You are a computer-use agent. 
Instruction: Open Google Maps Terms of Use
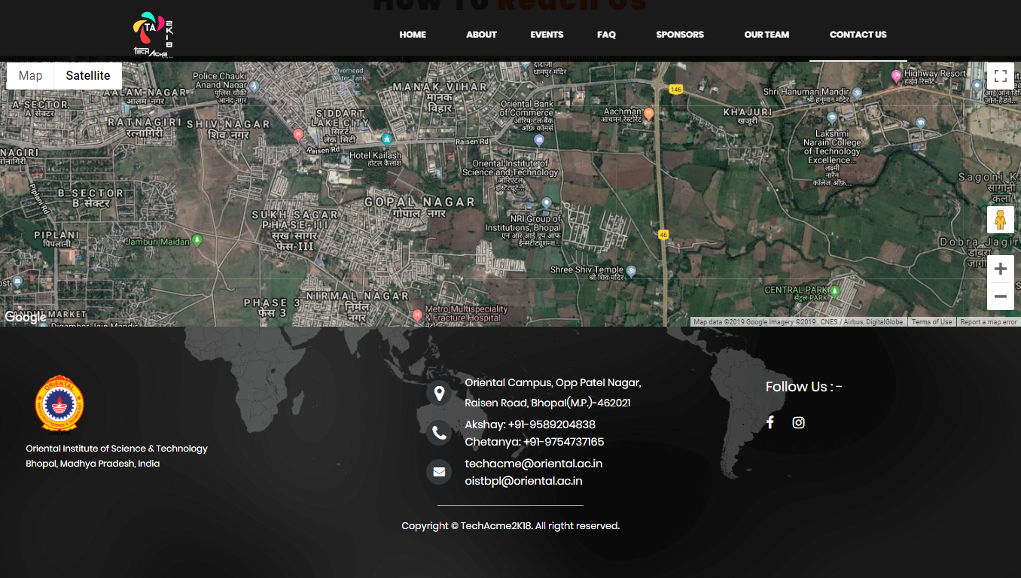[x=931, y=322]
